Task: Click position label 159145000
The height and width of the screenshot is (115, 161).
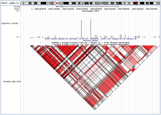Action: pyautogui.click(x=151, y=9)
